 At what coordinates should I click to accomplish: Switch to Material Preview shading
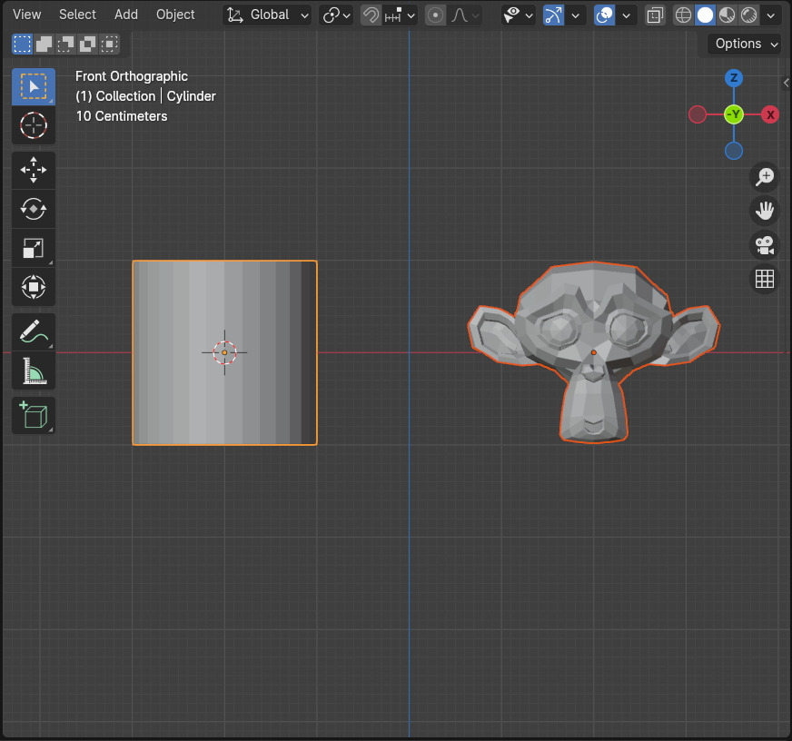tap(727, 15)
